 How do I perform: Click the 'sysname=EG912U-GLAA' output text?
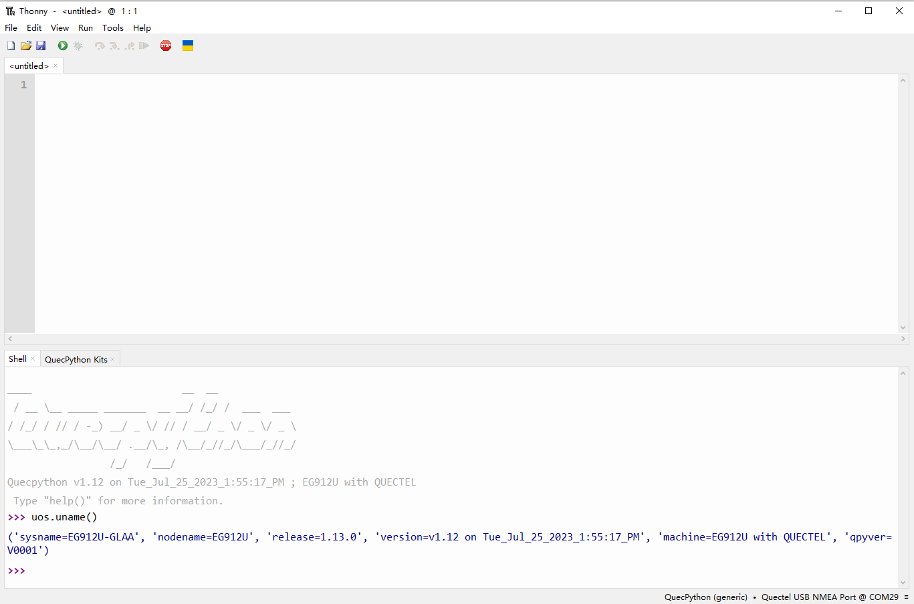[77, 537]
